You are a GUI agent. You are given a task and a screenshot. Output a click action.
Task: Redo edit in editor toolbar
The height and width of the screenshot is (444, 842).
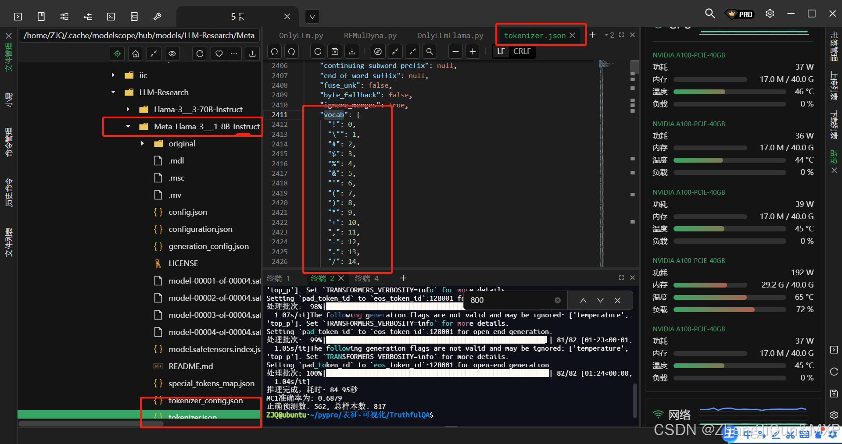pos(291,51)
